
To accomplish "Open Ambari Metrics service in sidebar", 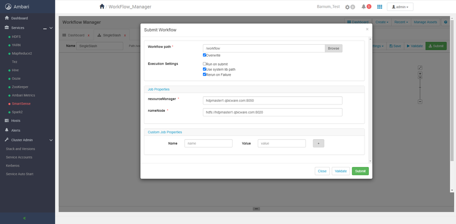I will point(24,95).
